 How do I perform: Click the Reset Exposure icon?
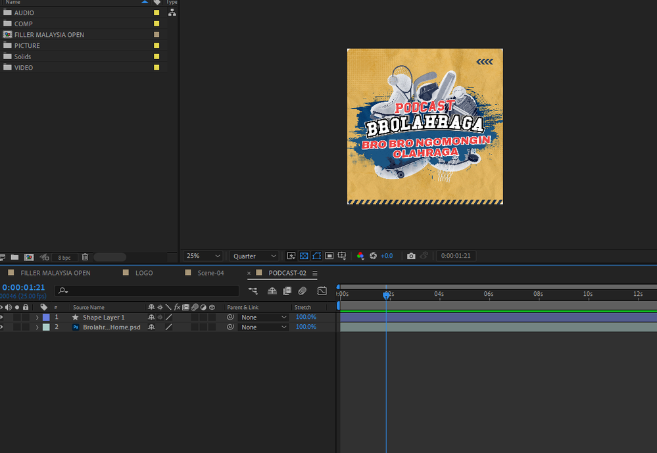[x=373, y=256]
